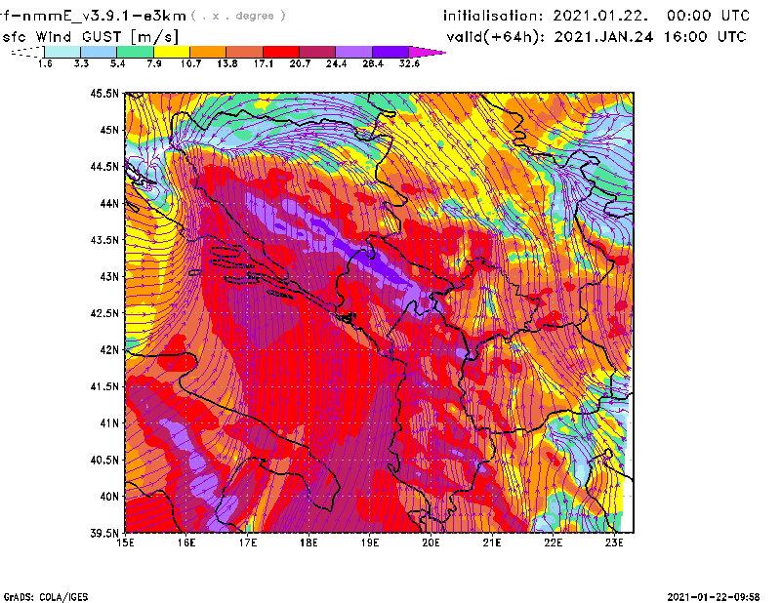Click the 23E longitude axis label
Viewport: 781px width, 603px height.
[614, 543]
